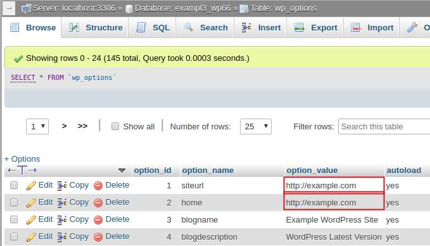The height and width of the screenshot is (246, 430).
Task: Click red Delete icon in blogdescription row
Action: tap(98, 237)
